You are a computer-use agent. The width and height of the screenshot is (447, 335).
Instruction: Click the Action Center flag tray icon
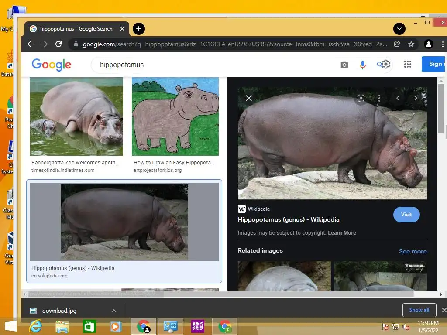(x=385, y=327)
